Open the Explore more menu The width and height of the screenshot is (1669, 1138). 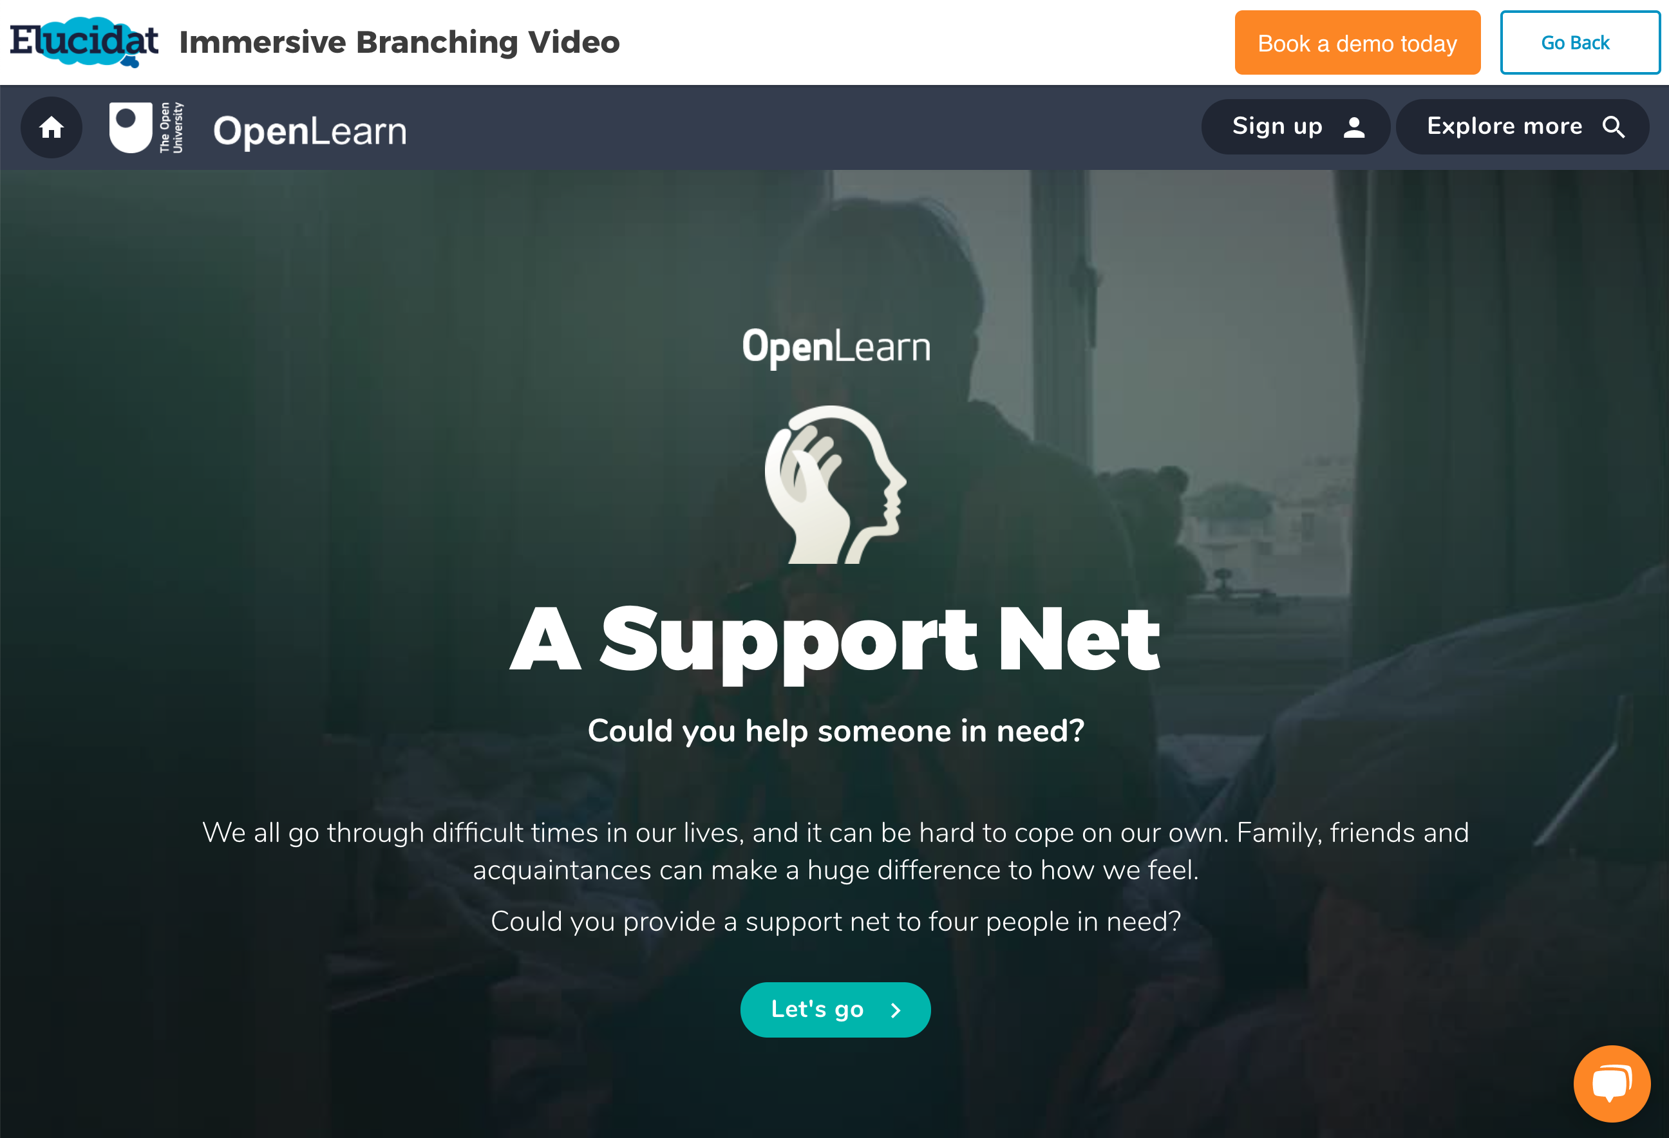pos(1522,127)
